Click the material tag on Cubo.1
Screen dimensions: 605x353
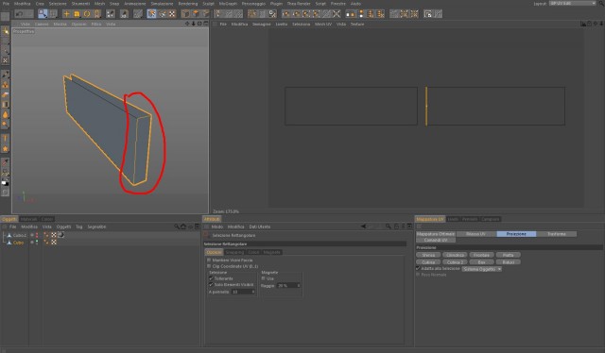click(60, 235)
